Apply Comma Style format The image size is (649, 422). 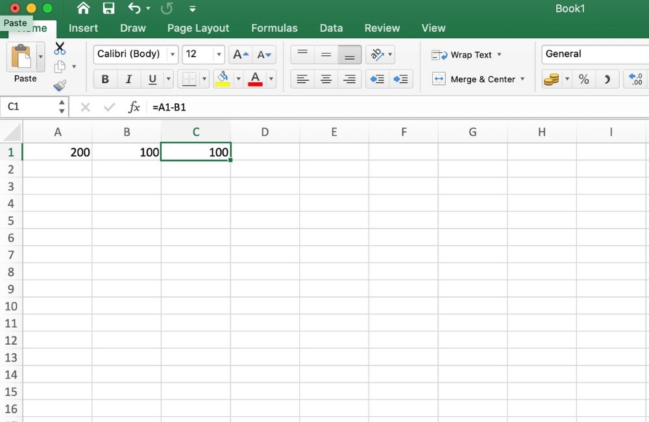click(x=607, y=79)
